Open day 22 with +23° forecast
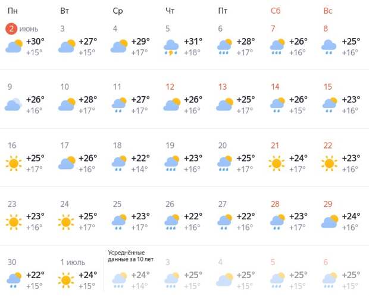Viewport: 369px width, 296px height. [342, 157]
